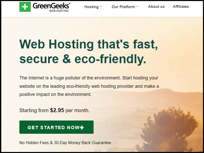Click the WEB HOSTING tagline under the logo

click(x=59, y=11)
